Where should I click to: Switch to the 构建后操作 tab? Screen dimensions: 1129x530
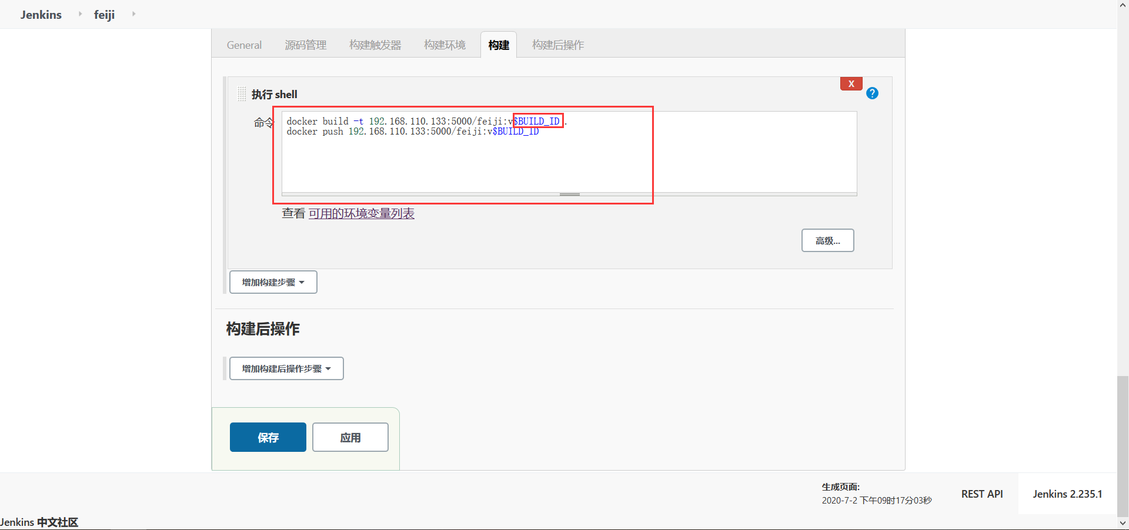[558, 45]
